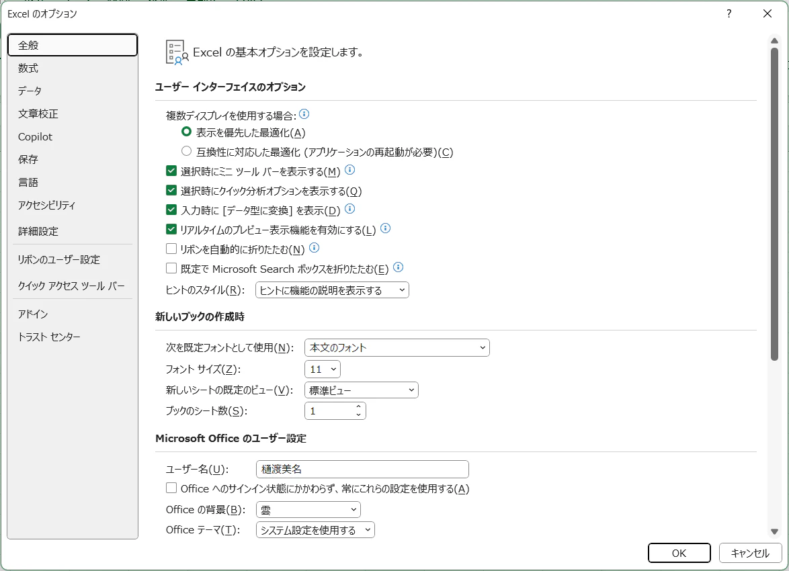The image size is (789, 571).
Task: Click the help question mark icon
Action: coord(729,13)
